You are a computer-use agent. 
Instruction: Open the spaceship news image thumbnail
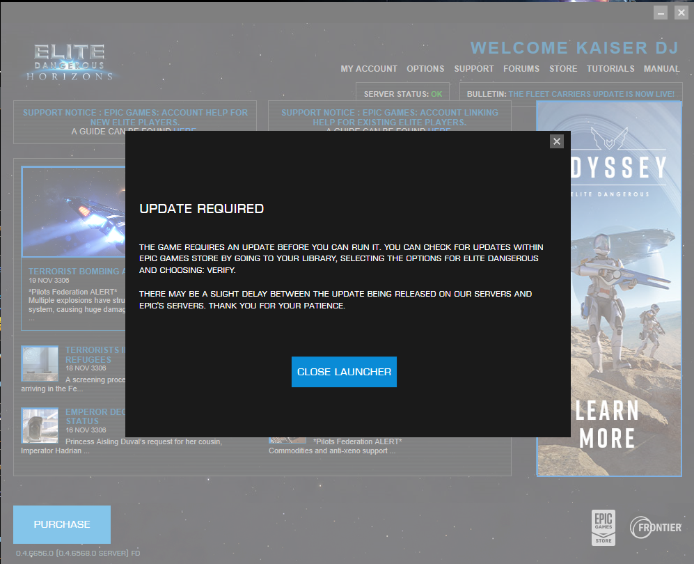pyautogui.click(x=74, y=212)
